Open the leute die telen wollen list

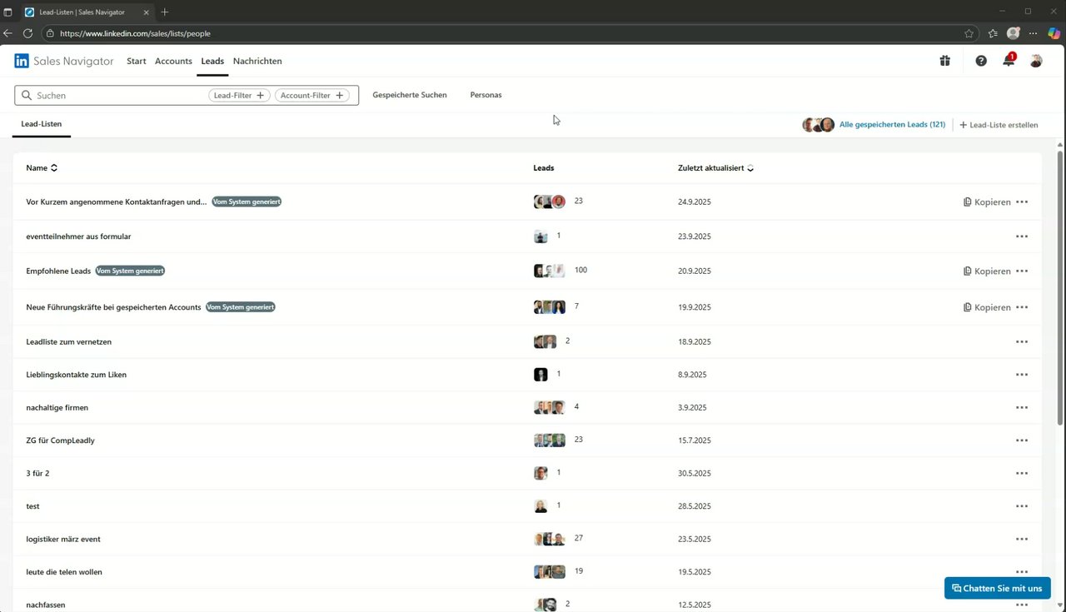click(64, 572)
